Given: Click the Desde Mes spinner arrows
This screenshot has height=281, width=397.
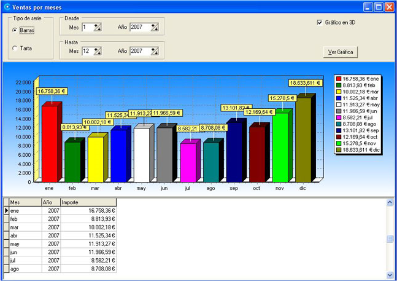Looking at the screenshot, I should click(x=98, y=27).
